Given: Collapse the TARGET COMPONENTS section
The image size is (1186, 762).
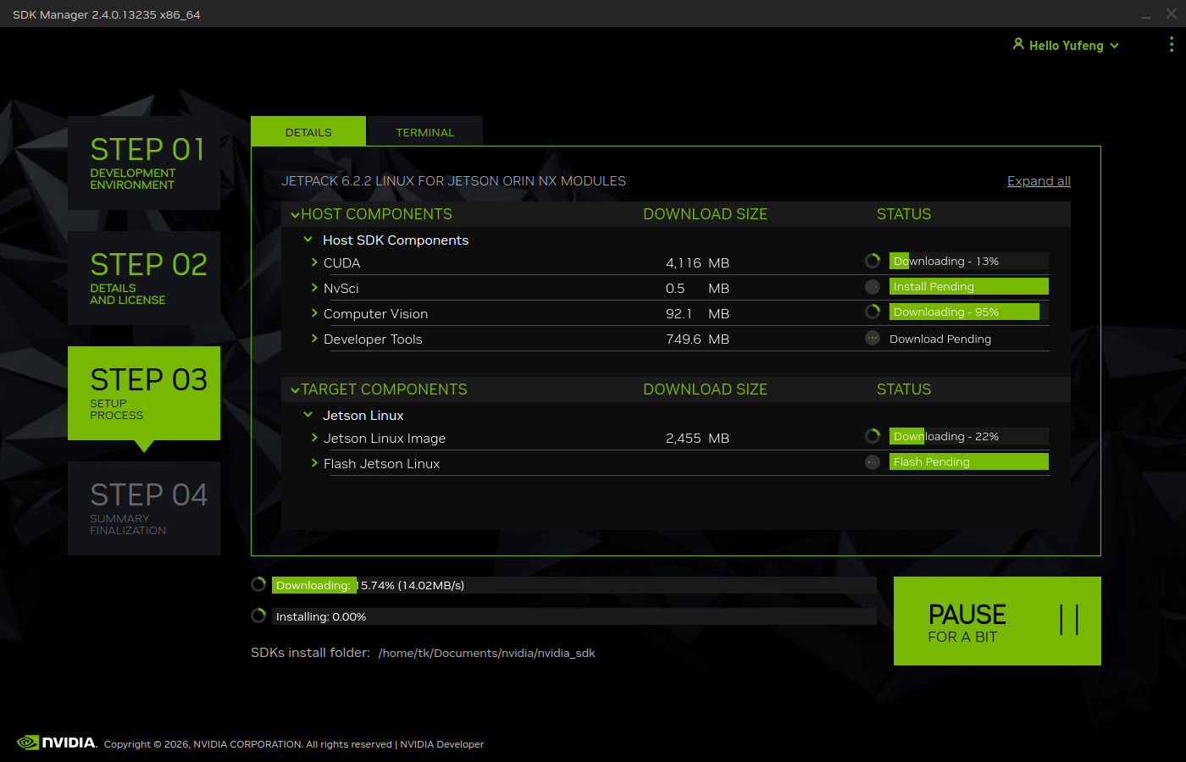Looking at the screenshot, I should point(296,390).
